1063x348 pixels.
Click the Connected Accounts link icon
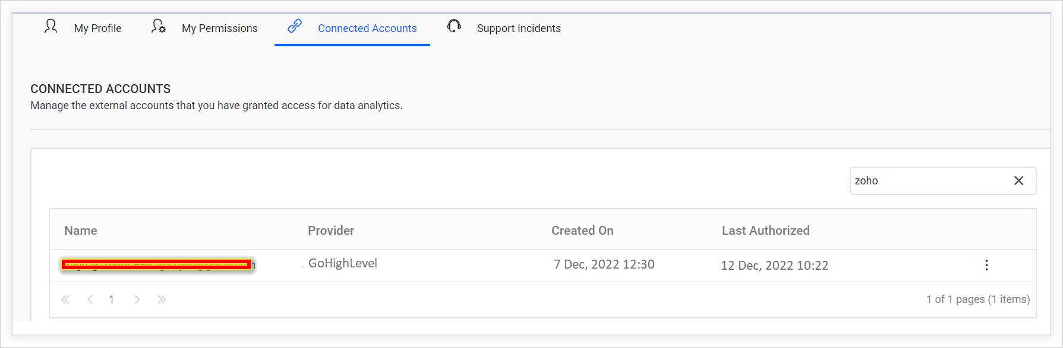point(294,26)
